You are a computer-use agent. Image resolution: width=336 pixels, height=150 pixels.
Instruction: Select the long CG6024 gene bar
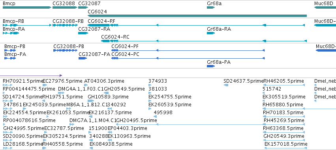point(197,16)
